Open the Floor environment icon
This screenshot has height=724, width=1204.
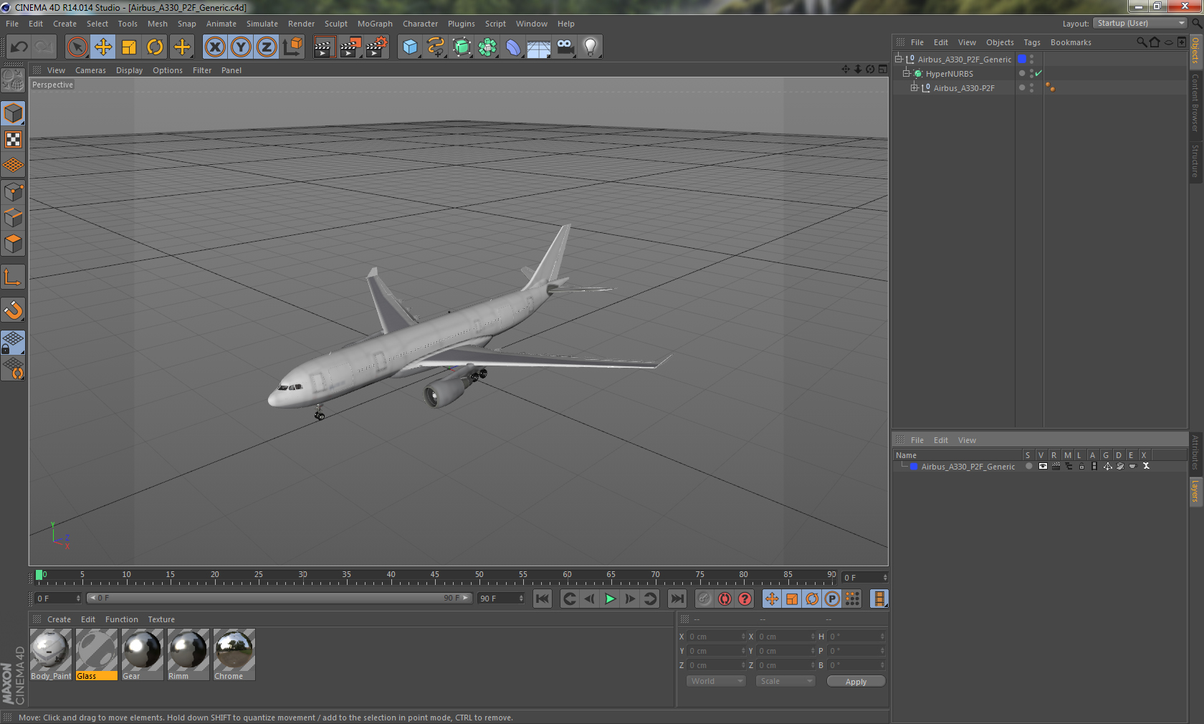(539, 47)
